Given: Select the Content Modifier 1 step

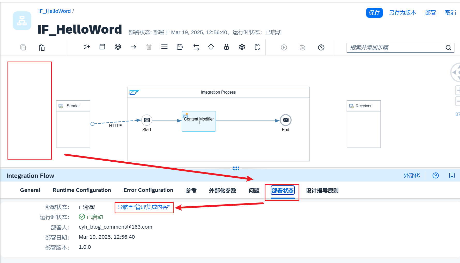Looking at the screenshot, I should pyautogui.click(x=199, y=121).
